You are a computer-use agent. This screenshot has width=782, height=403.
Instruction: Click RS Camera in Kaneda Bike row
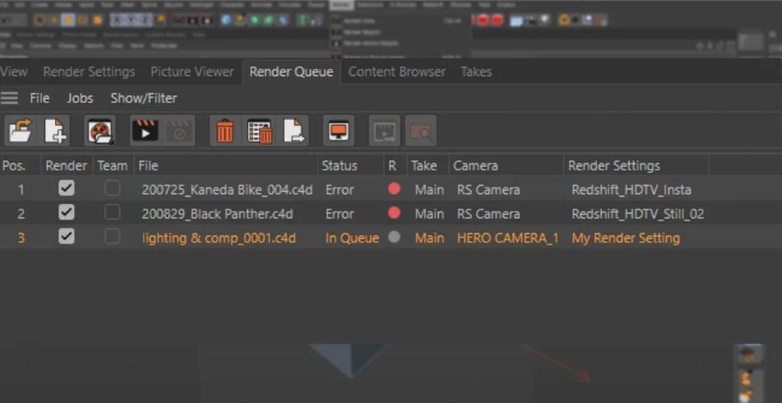coord(488,190)
